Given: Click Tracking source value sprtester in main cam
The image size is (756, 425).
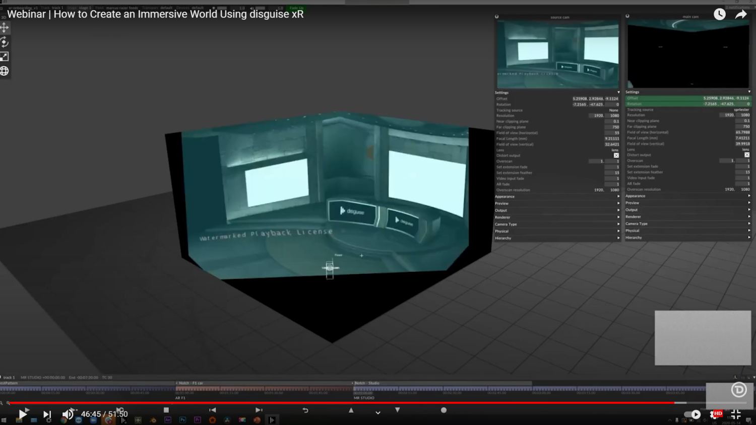Looking at the screenshot, I should (x=741, y=110).
